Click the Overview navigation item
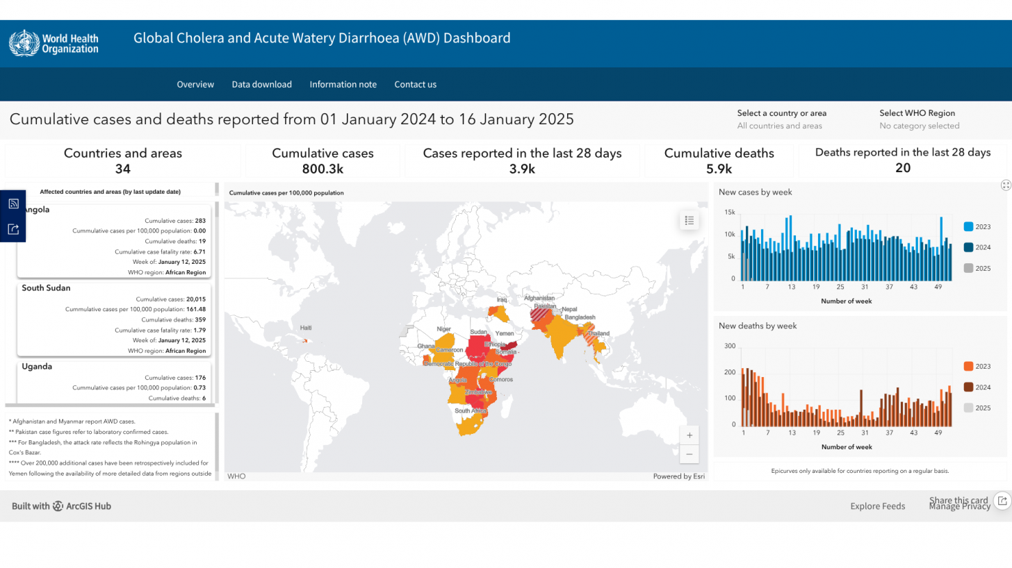 [x=195, y=84]
